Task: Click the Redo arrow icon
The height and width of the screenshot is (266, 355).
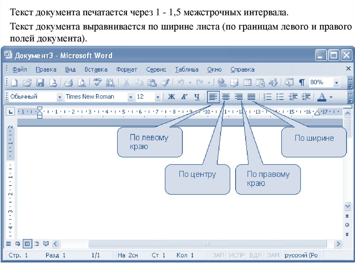Action: pyautogui.click(x=200, y=83)
